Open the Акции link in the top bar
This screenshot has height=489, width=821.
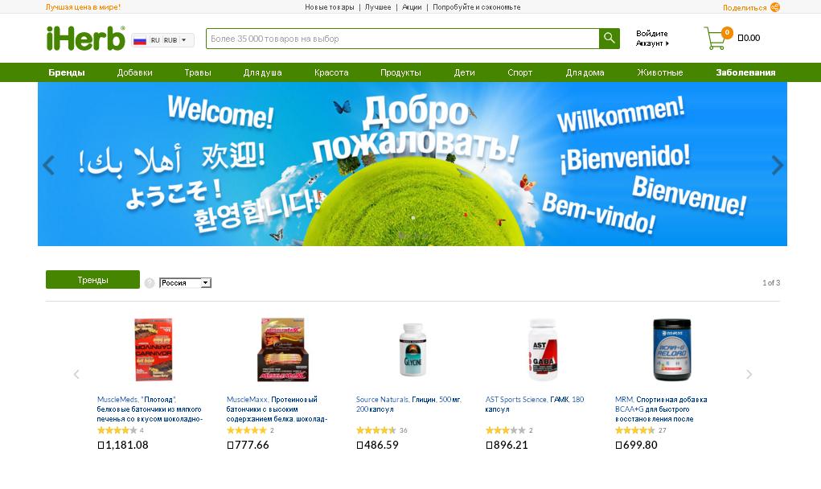(x=412, y=7)
